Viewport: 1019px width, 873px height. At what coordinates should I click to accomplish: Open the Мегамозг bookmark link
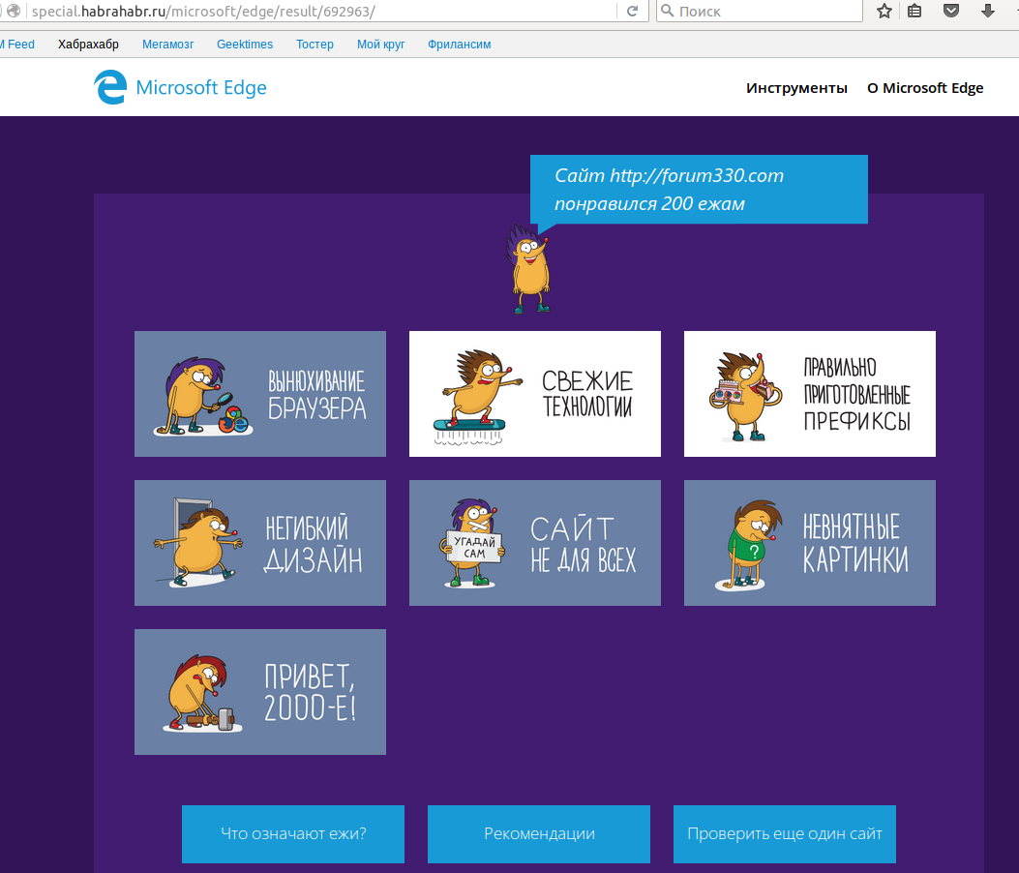tap(167, 45)
